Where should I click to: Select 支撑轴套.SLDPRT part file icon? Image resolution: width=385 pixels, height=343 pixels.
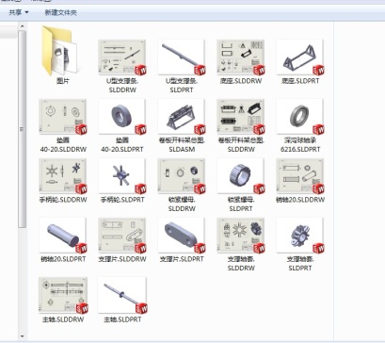click(x=300, y=236)
